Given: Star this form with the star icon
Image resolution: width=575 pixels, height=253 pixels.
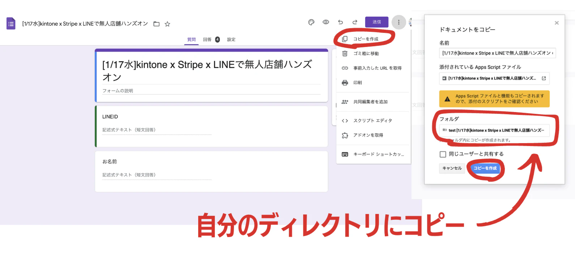Looking at the screenshot, I should [x=167, y=24].
